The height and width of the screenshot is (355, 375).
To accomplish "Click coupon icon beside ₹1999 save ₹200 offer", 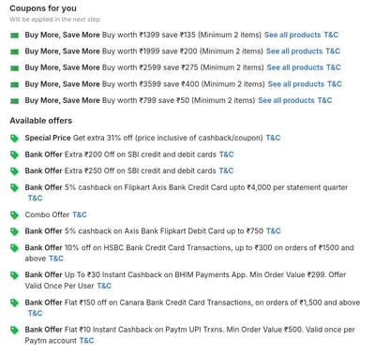I will coord(14,52).
